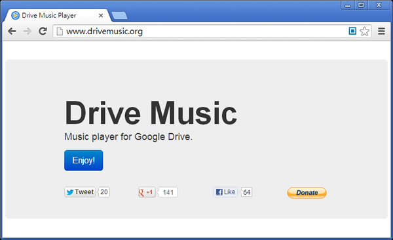This screenshot has height=240, width=393.
Task: Click the Music player for Google Drive tagline
Action: tap(128, 137)
